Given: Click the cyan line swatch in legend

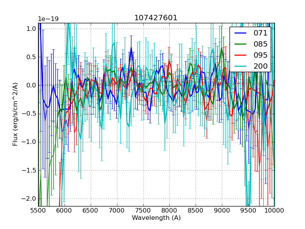Looking at the screenshot, I should (240, 66).
